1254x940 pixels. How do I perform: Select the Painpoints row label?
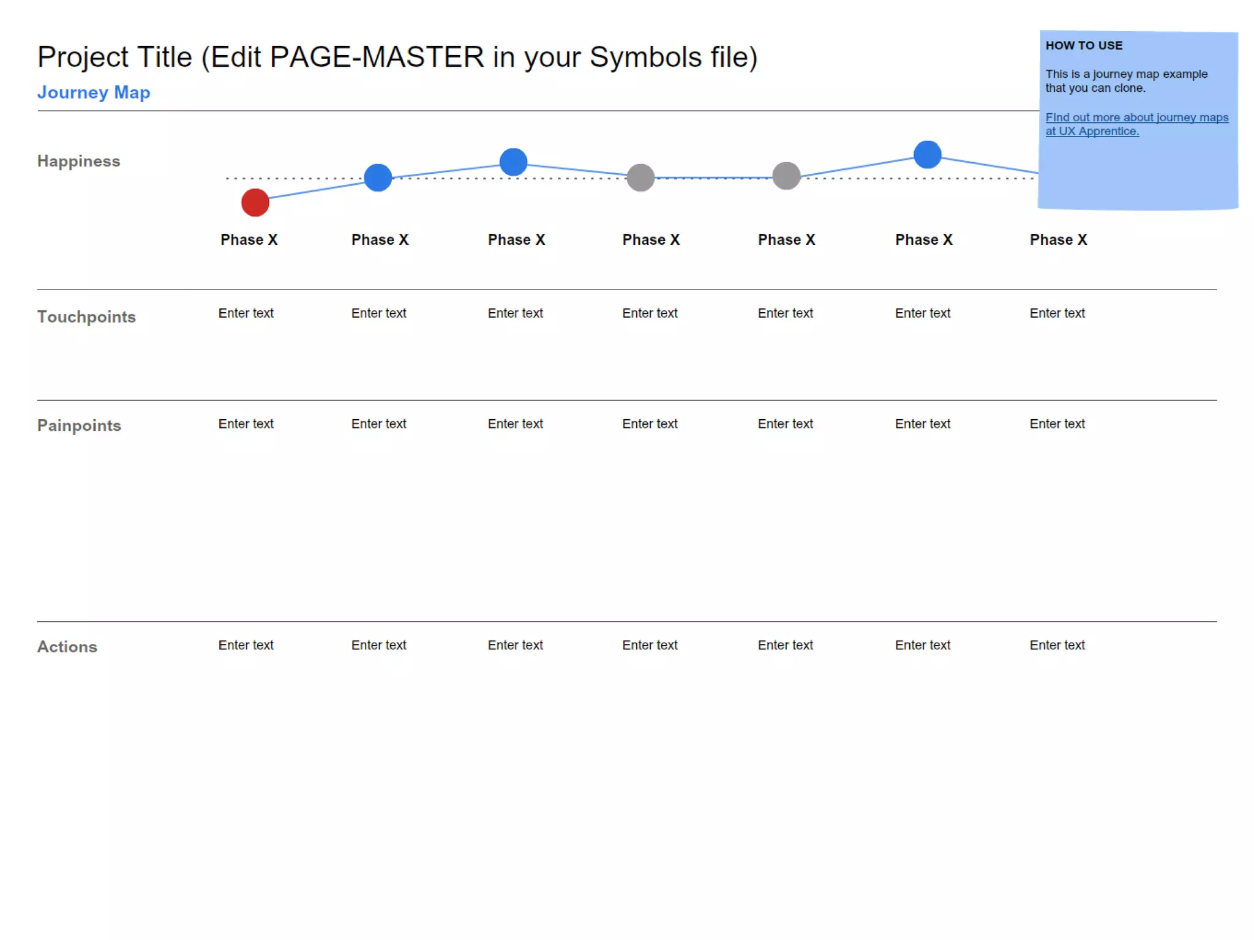coord(79,425)
